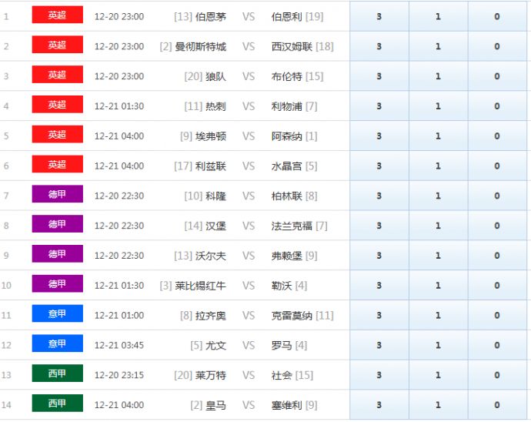Choose 0 for 沃尔夫 vs 弗赖堡
Screen dimensions: 531x422
pyautogui.click(x=497, y=255)
